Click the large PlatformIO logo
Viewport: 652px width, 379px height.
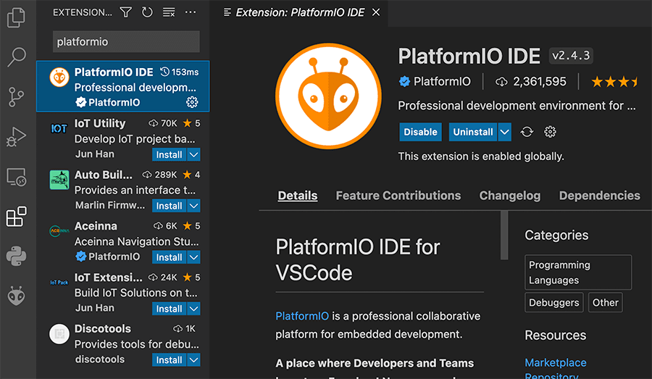(328, 96)
